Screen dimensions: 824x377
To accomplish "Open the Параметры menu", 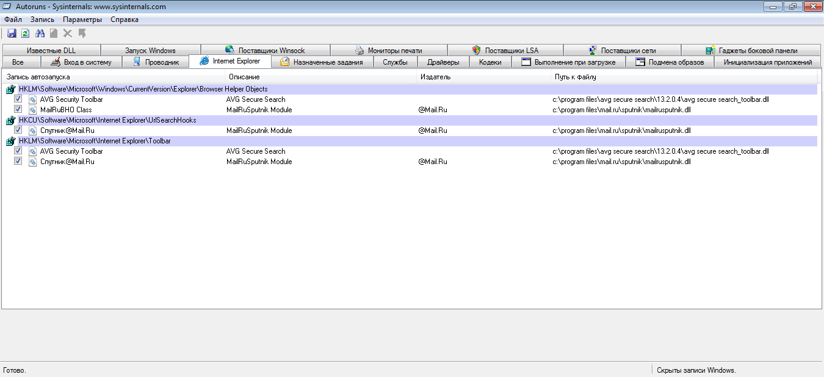I will pyautogui.click(x=82, y=20).
